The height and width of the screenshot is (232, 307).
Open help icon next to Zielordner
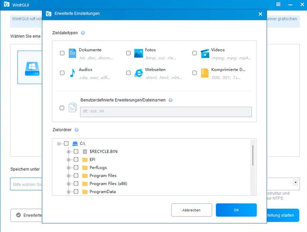(x=76, y=130)
